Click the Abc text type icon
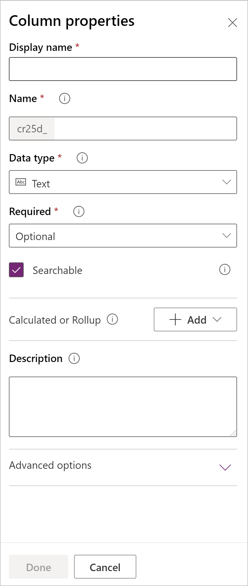 coord(21,182)
